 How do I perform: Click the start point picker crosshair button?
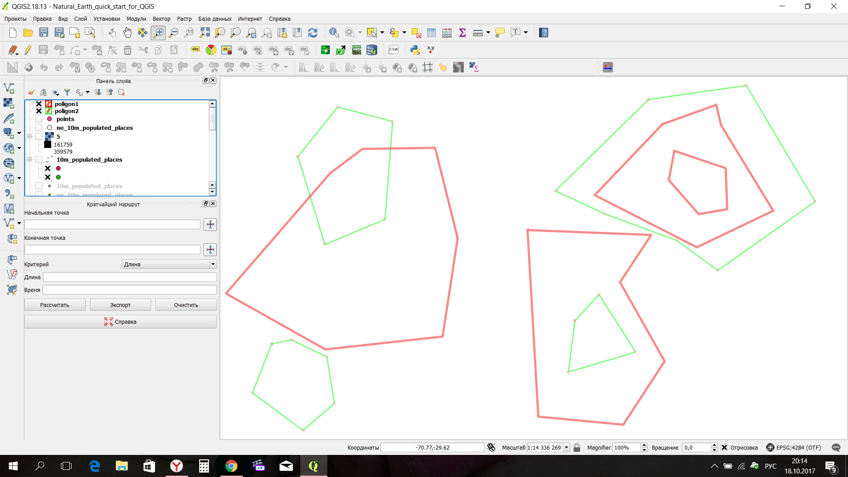click(210, 224)
